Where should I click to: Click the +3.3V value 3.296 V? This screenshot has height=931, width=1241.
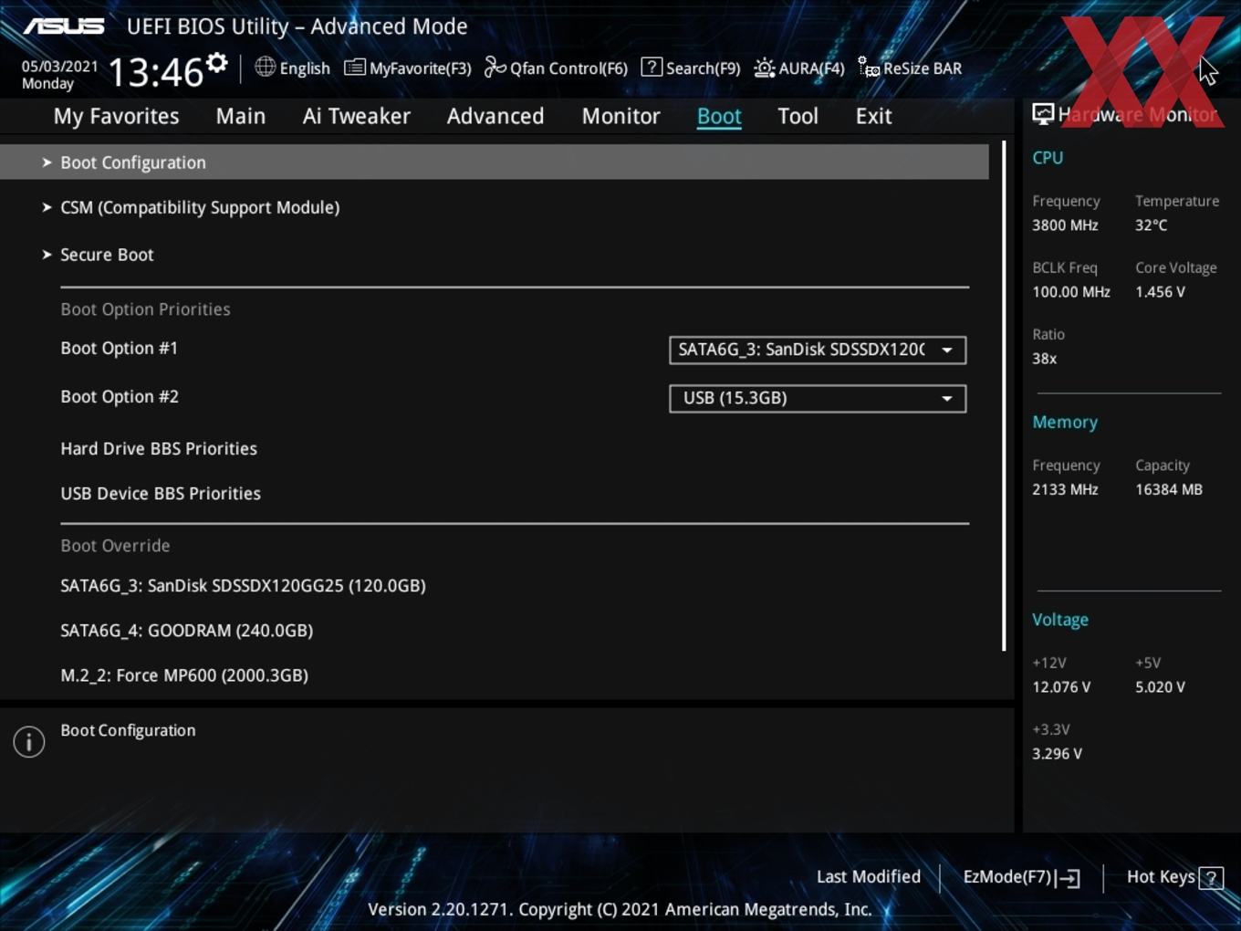1057,753
